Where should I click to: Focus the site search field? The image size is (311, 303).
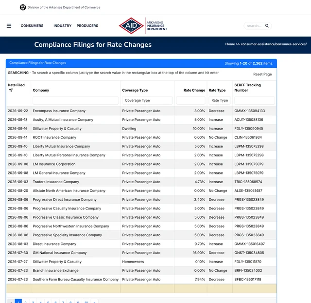click(255, 26)
